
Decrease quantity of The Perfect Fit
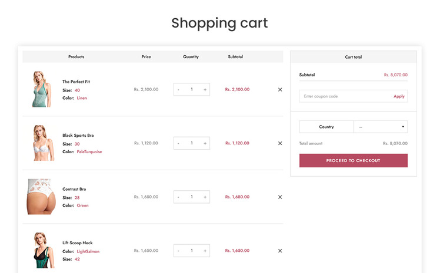tap(178, 90)
